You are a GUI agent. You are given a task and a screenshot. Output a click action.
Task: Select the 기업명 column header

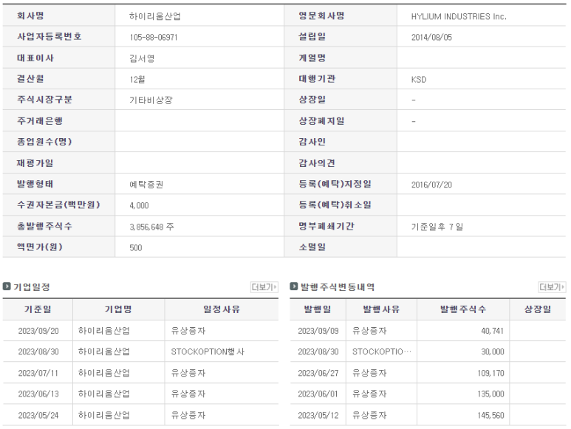click(118, 309)
